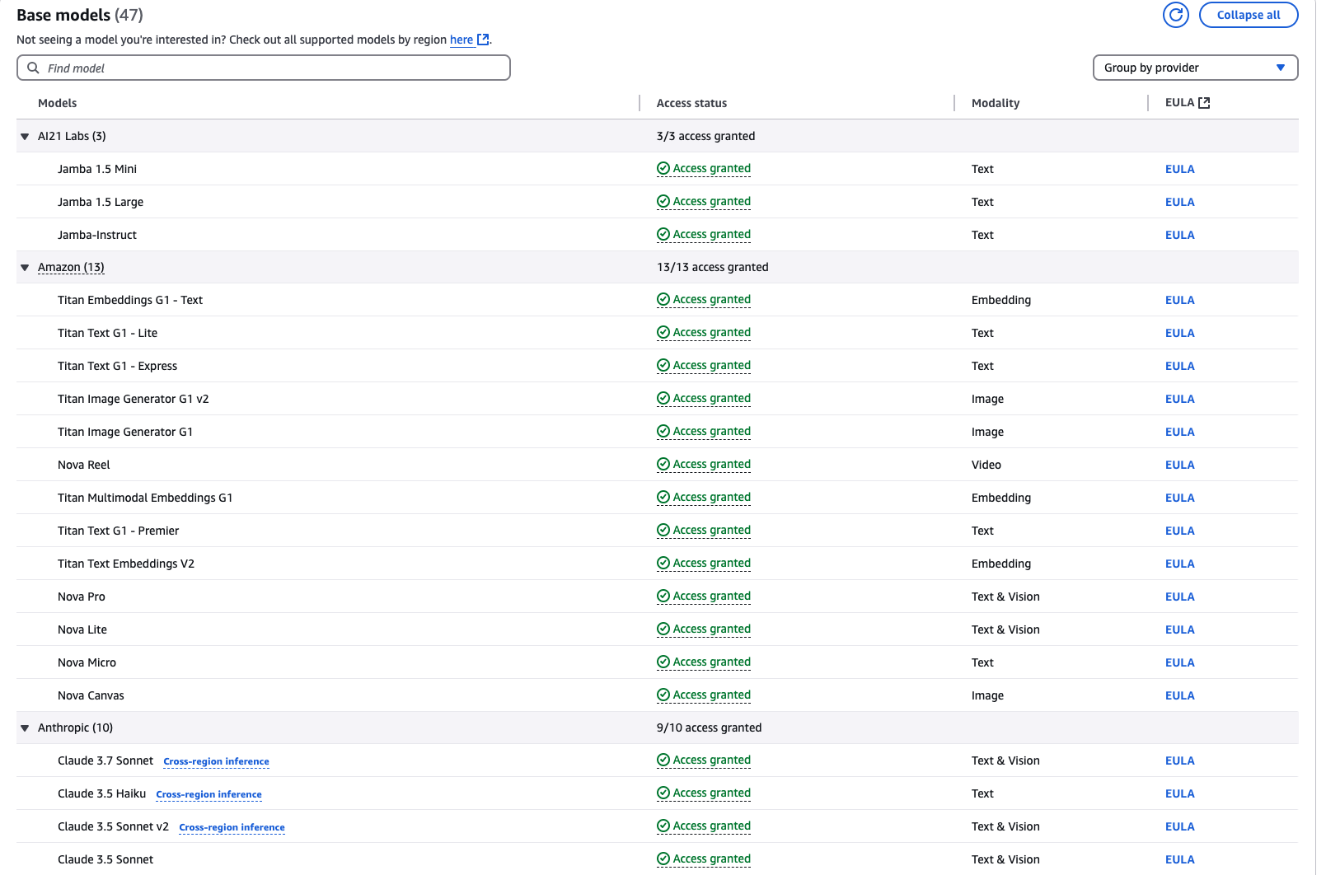Click the Models column header
The height and width of the screenshot is (875, 1326).
click(x=57, y=103)
